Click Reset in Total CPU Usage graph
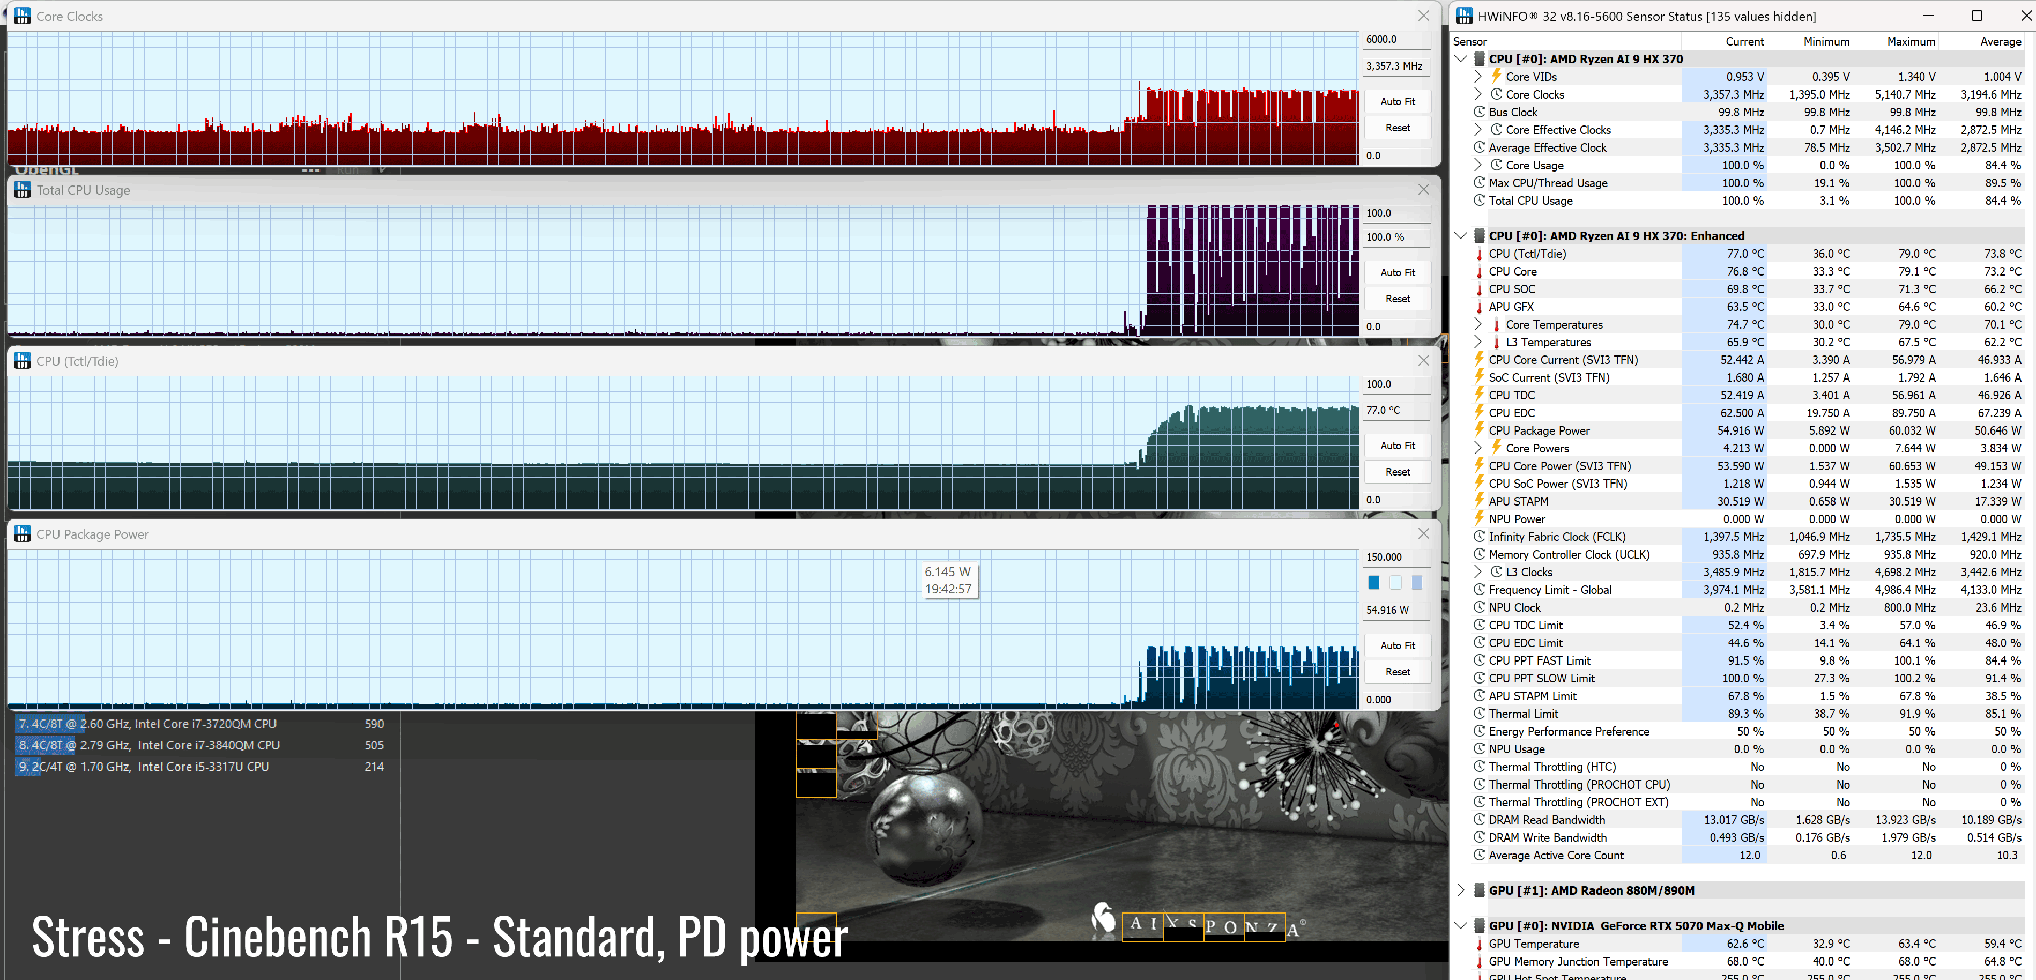Viewport: 2036px width, 980px height. coord(1398,299)
